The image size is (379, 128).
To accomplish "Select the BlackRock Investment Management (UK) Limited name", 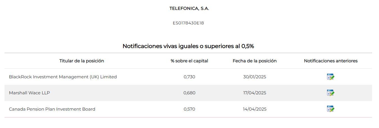I will pos(63,77).
